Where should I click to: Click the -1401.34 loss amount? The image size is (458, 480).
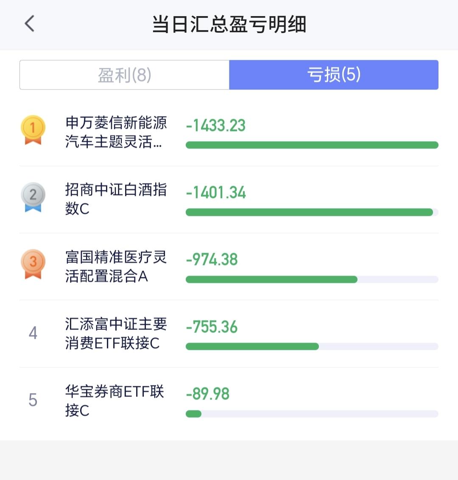click(216, 193)
